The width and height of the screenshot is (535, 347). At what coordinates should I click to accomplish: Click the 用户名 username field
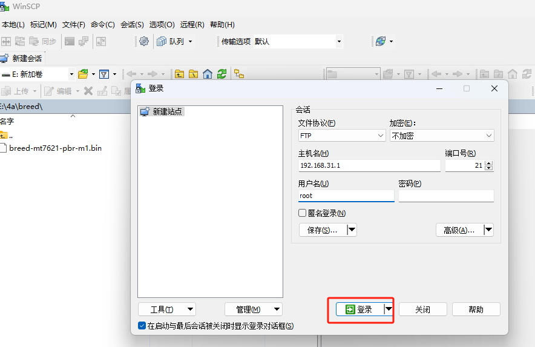coord(346,196)
